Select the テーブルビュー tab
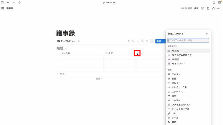The image size is (223, 125). (66, 41)
